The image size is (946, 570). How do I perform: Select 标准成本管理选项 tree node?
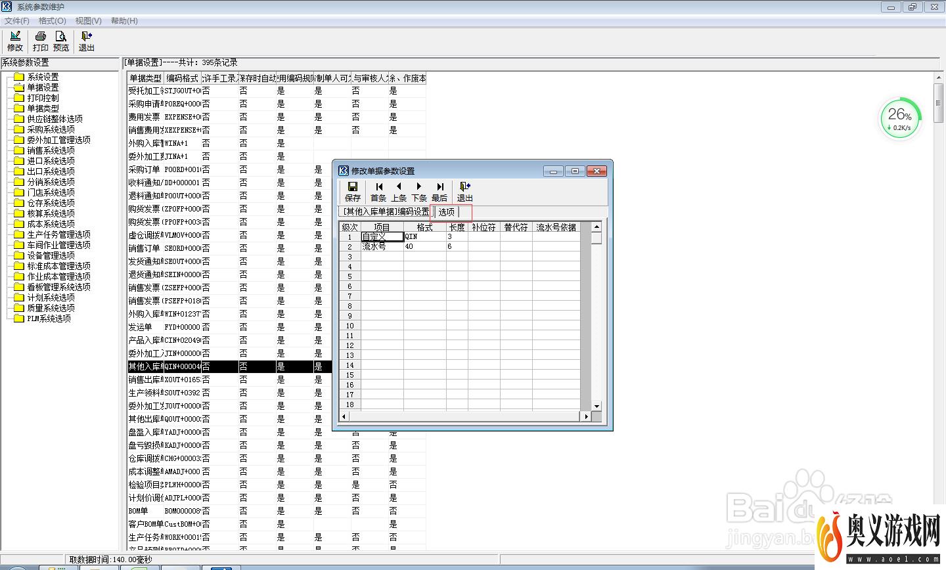58,266
